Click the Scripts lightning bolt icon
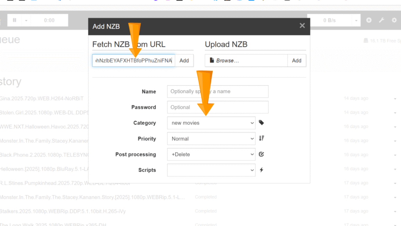 pyautogui.click(x=262, y=170)
